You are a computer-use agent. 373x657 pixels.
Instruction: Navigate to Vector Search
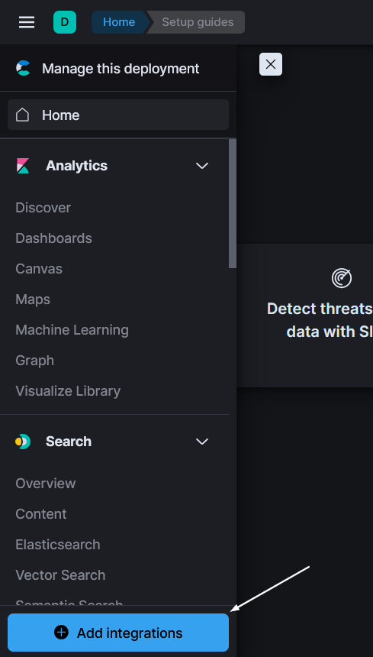point(60,574)
